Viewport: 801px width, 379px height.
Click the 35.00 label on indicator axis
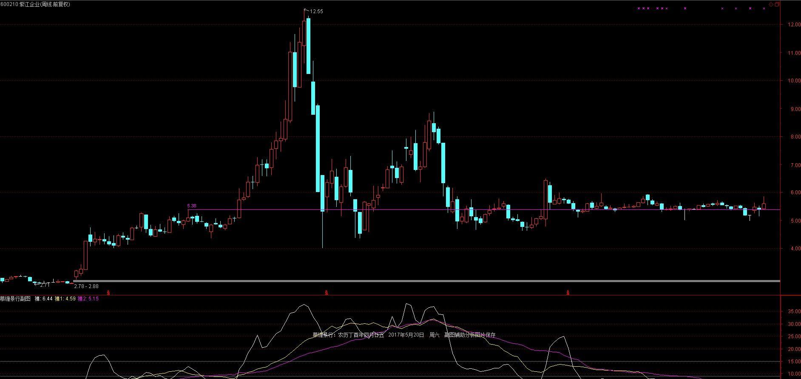[x=795, y=311]
